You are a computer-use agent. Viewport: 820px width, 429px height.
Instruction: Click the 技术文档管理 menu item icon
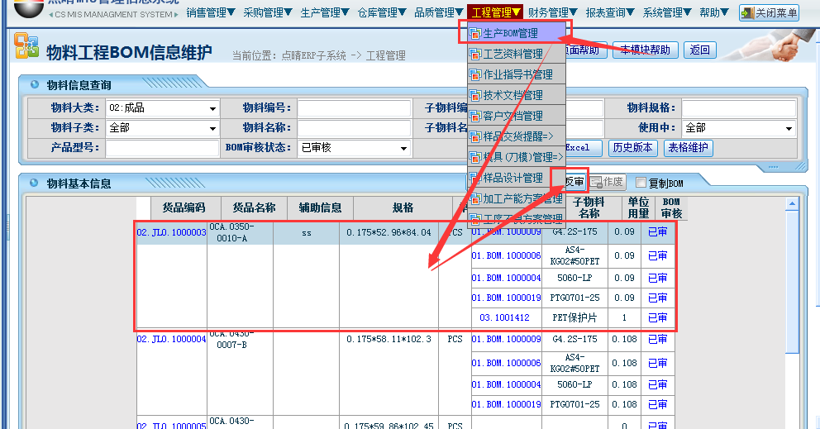474,96
